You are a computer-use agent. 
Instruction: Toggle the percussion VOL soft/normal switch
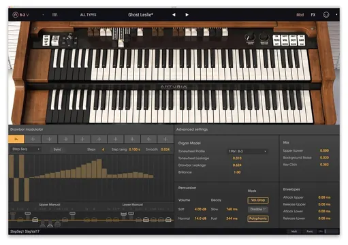[x=285, y=40]
